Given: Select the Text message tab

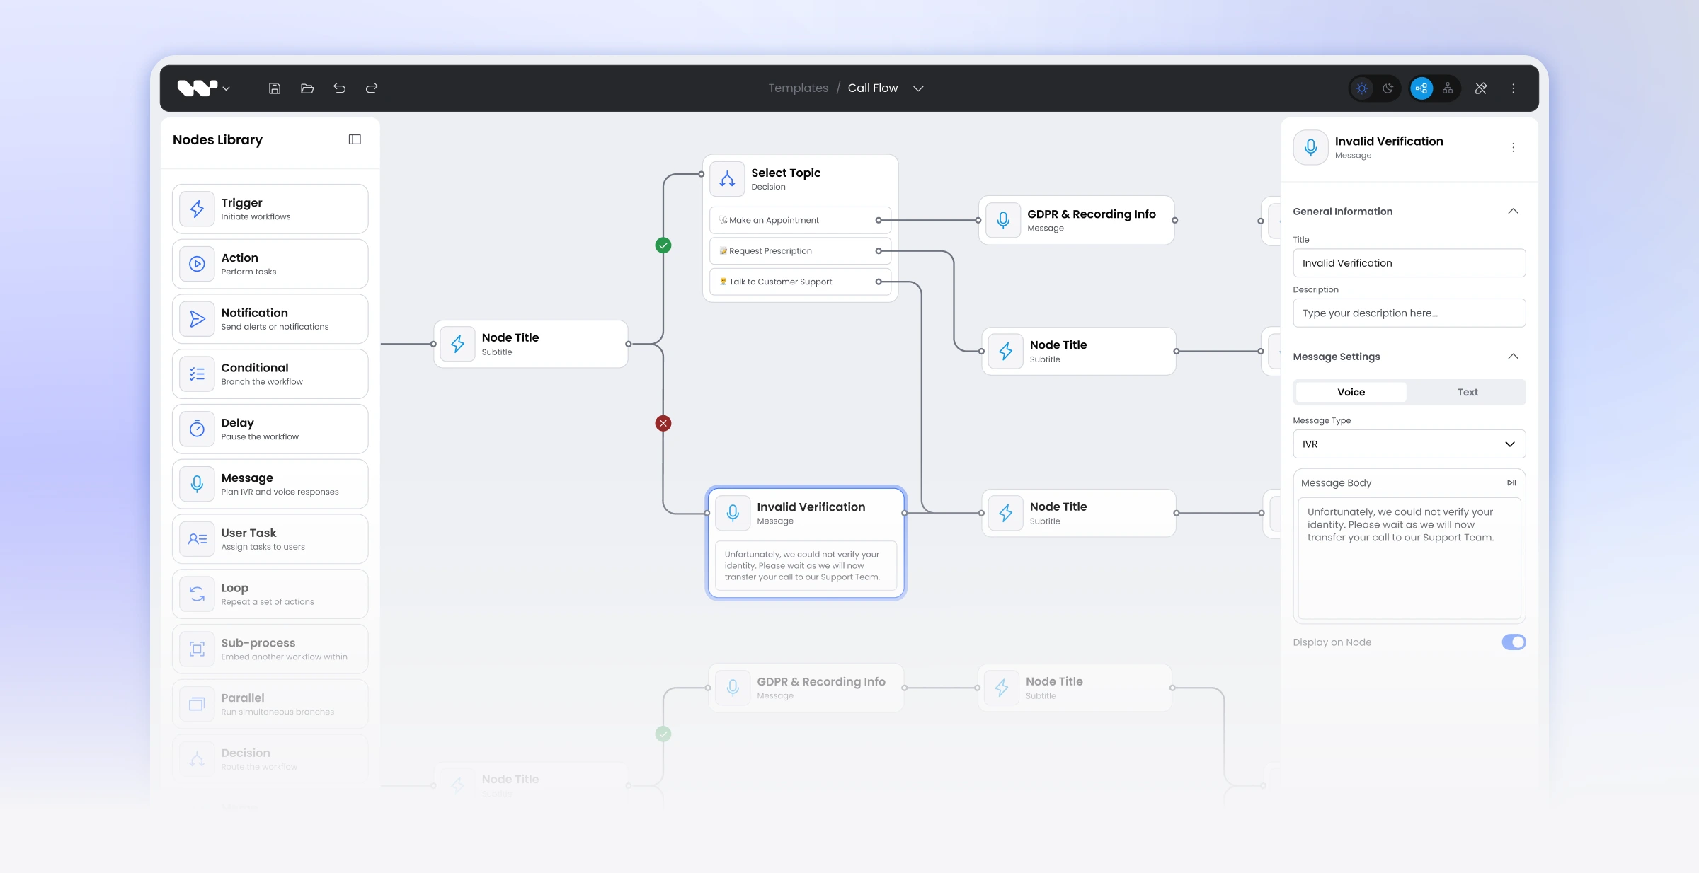Looking at the screenshot, I should [1467, 392].
